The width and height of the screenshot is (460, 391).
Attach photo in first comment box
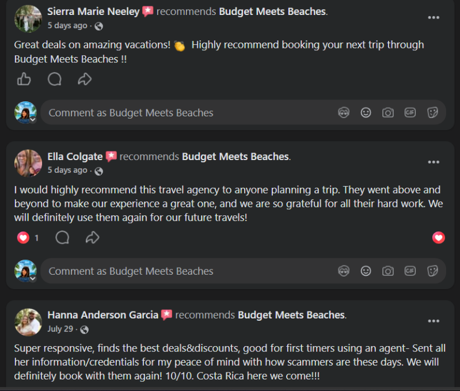[x=388, y=112]
